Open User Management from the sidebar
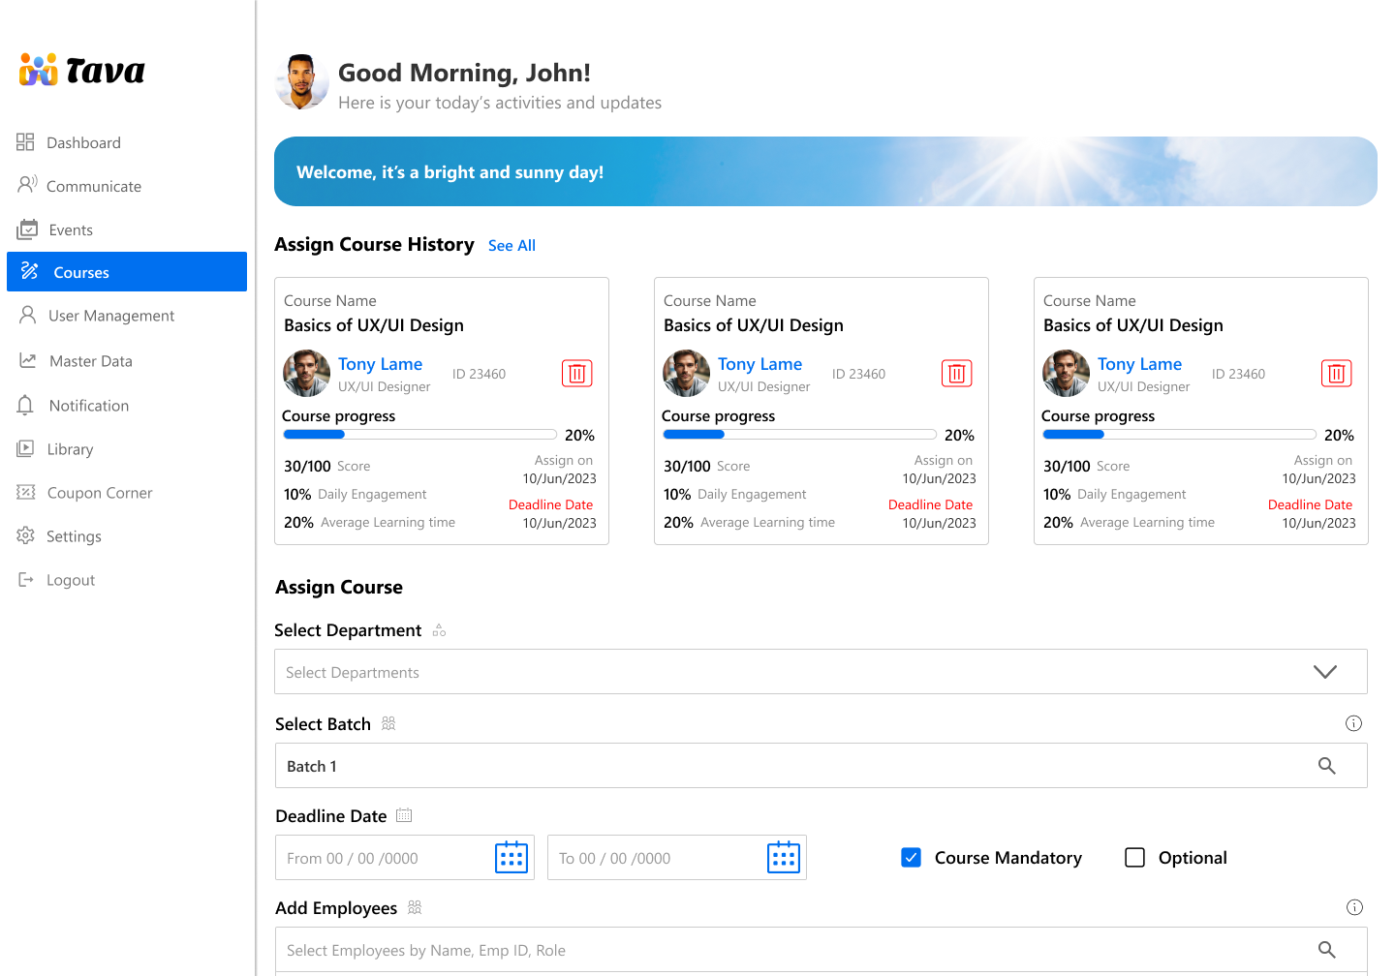Image resolution: width=1395 pixels, height=976 pixels. 111,316
